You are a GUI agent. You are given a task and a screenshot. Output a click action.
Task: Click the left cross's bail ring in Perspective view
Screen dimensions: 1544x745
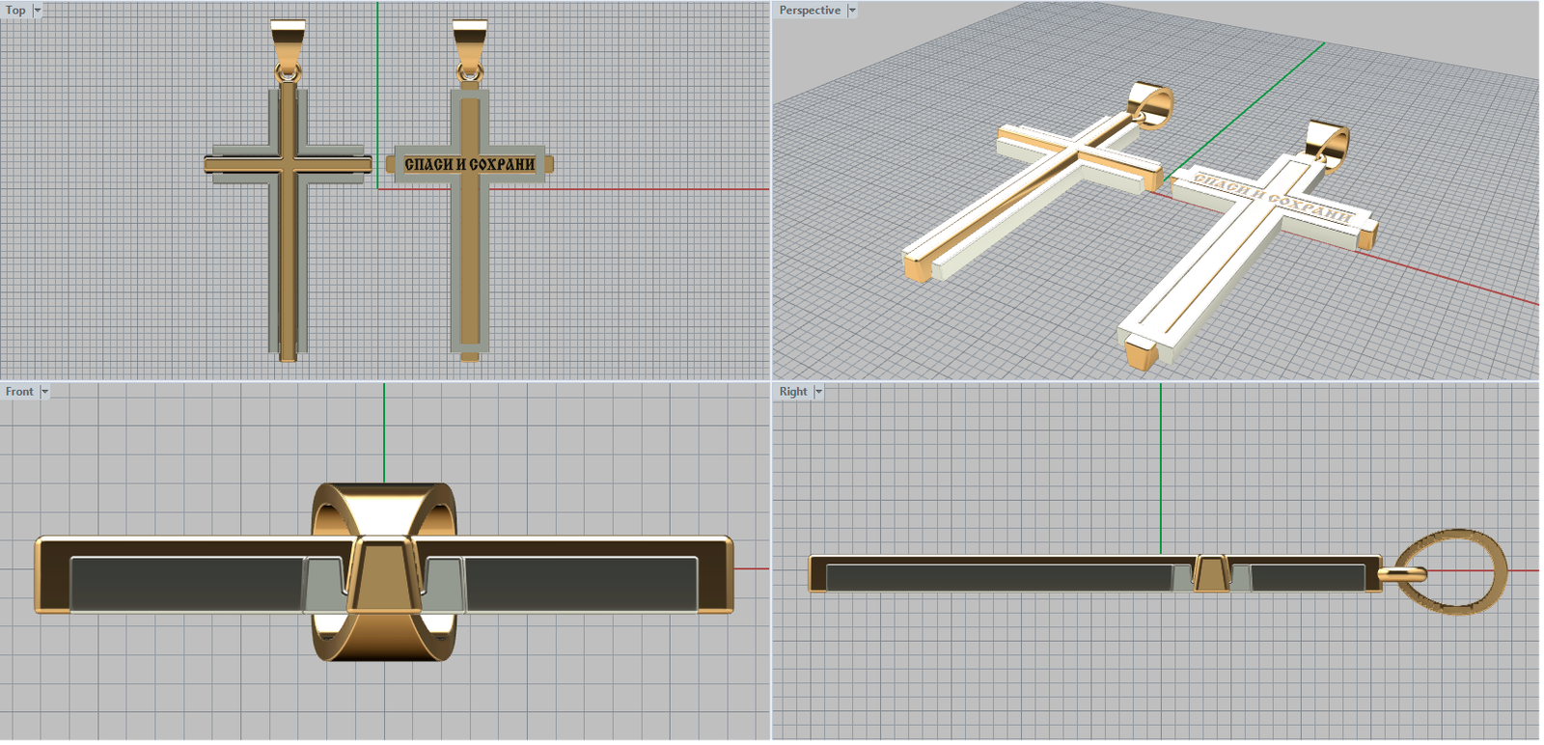[x=1151, y=104]
